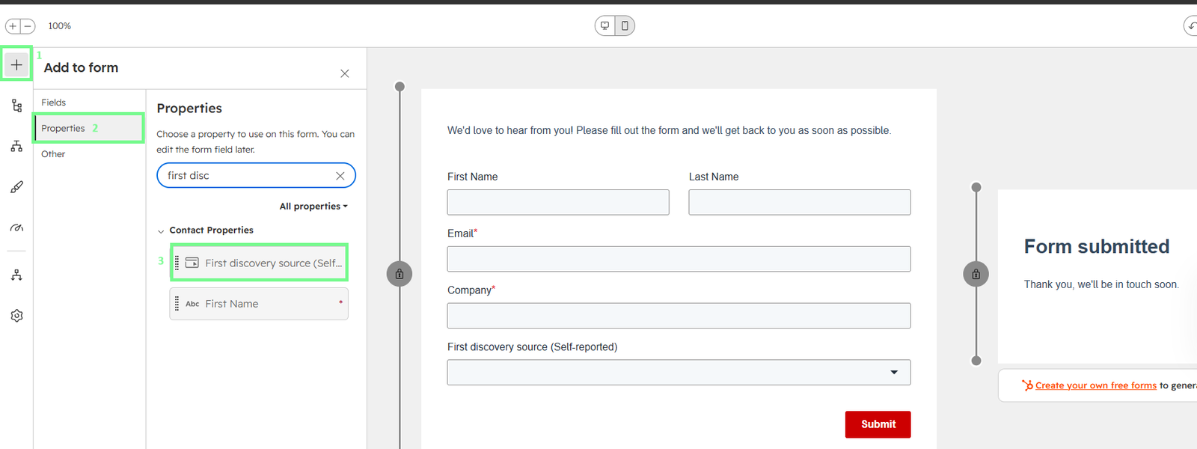The image size is (1197, 449).
Task: Select the Properties tab
Action: 88,128
